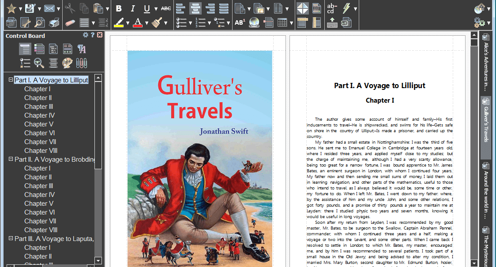Open the underline style dropdown arrow
The height and width of the screenshot is (267, 496).
156,9
